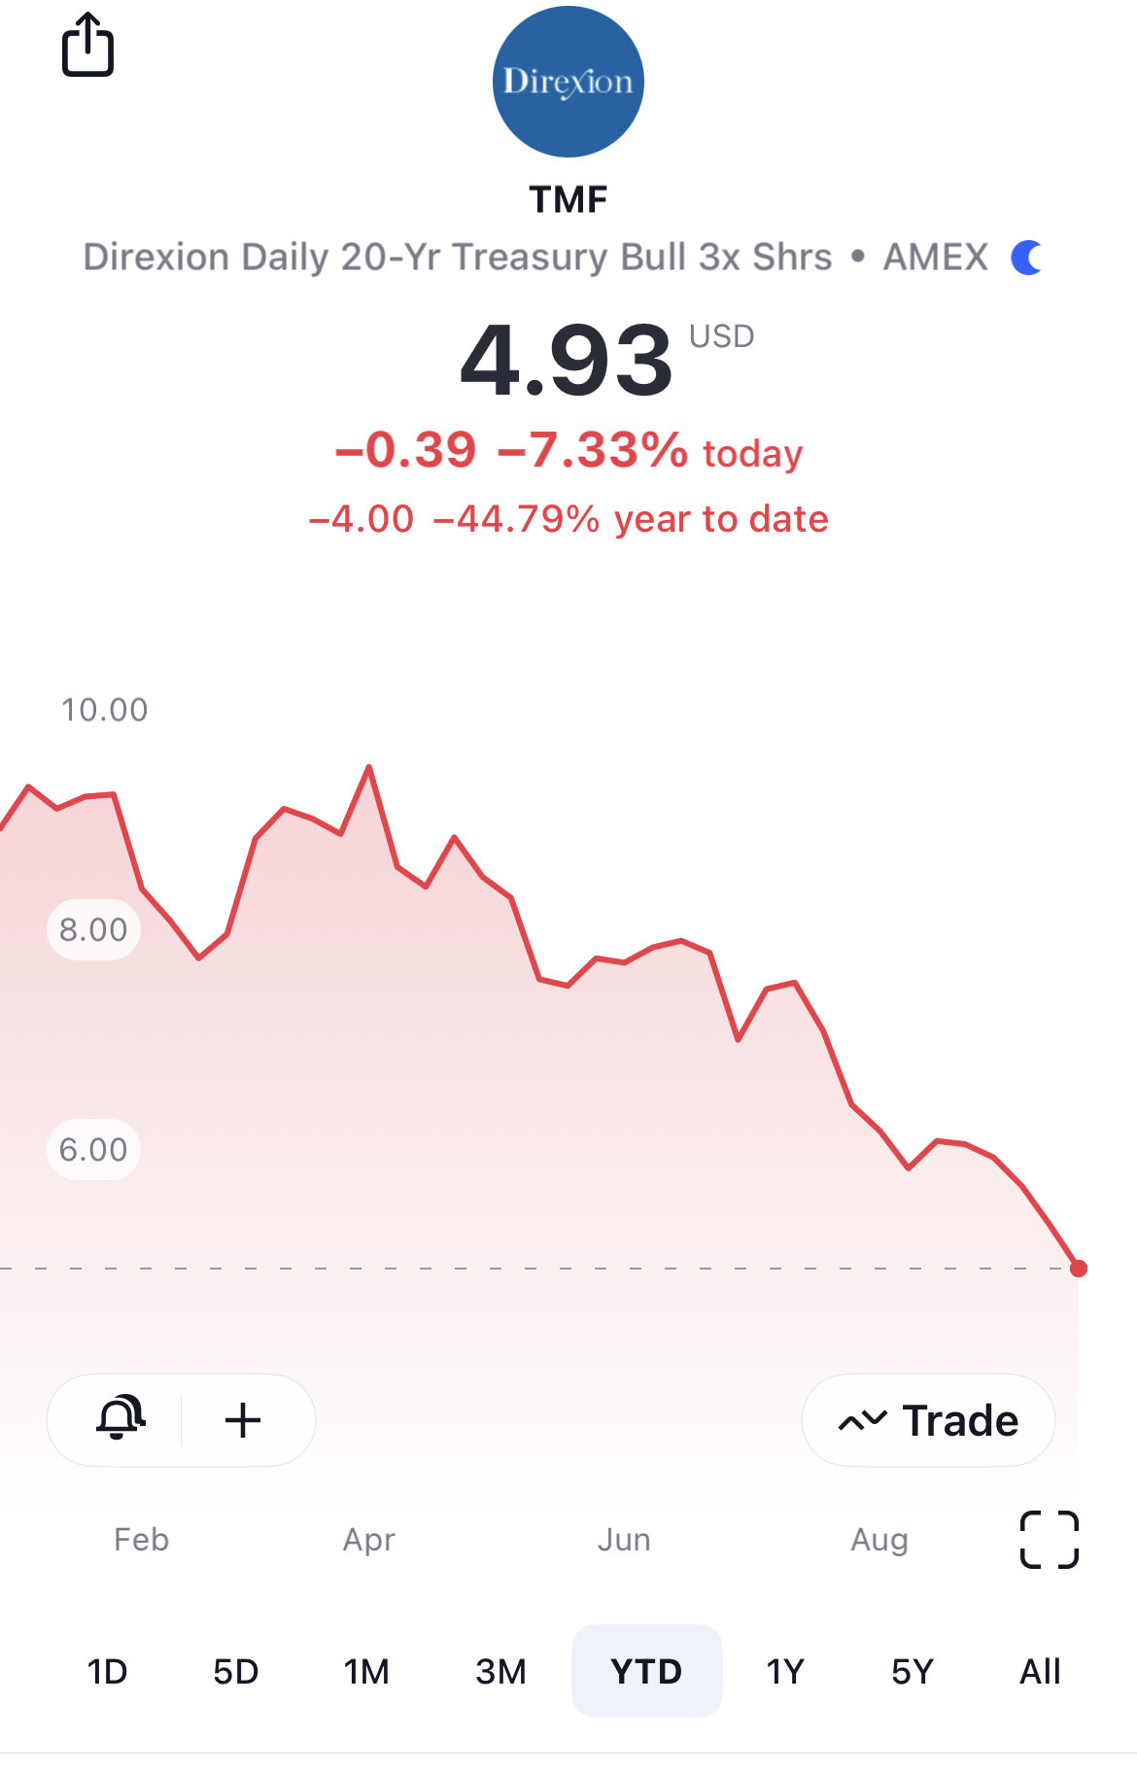Select the All time range
1137x1774 pixels.
point(1039,1672)
